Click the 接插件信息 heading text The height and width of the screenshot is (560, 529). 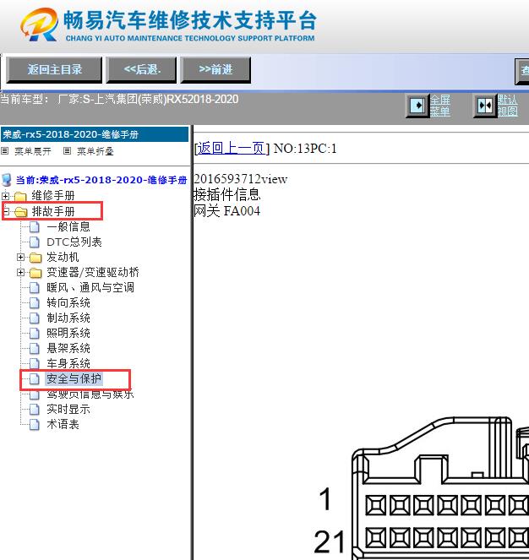coord(227,195)
